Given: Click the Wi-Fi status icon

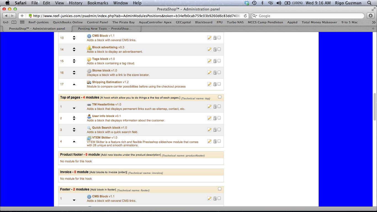Looking at the screenshot, I should 270,3.
